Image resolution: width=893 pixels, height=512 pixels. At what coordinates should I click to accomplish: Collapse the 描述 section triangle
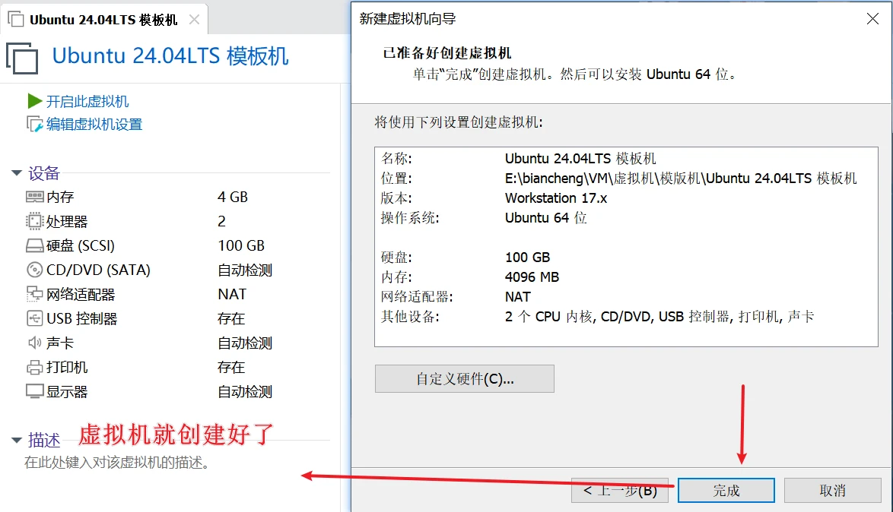tap(17, 440)
